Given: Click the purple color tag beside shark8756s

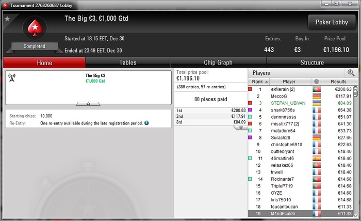Looking at the screenshot, I should pos(250,109).
